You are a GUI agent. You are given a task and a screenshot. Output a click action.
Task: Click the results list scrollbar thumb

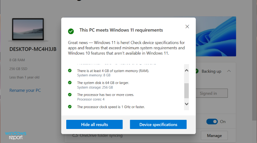coord(186,91)
